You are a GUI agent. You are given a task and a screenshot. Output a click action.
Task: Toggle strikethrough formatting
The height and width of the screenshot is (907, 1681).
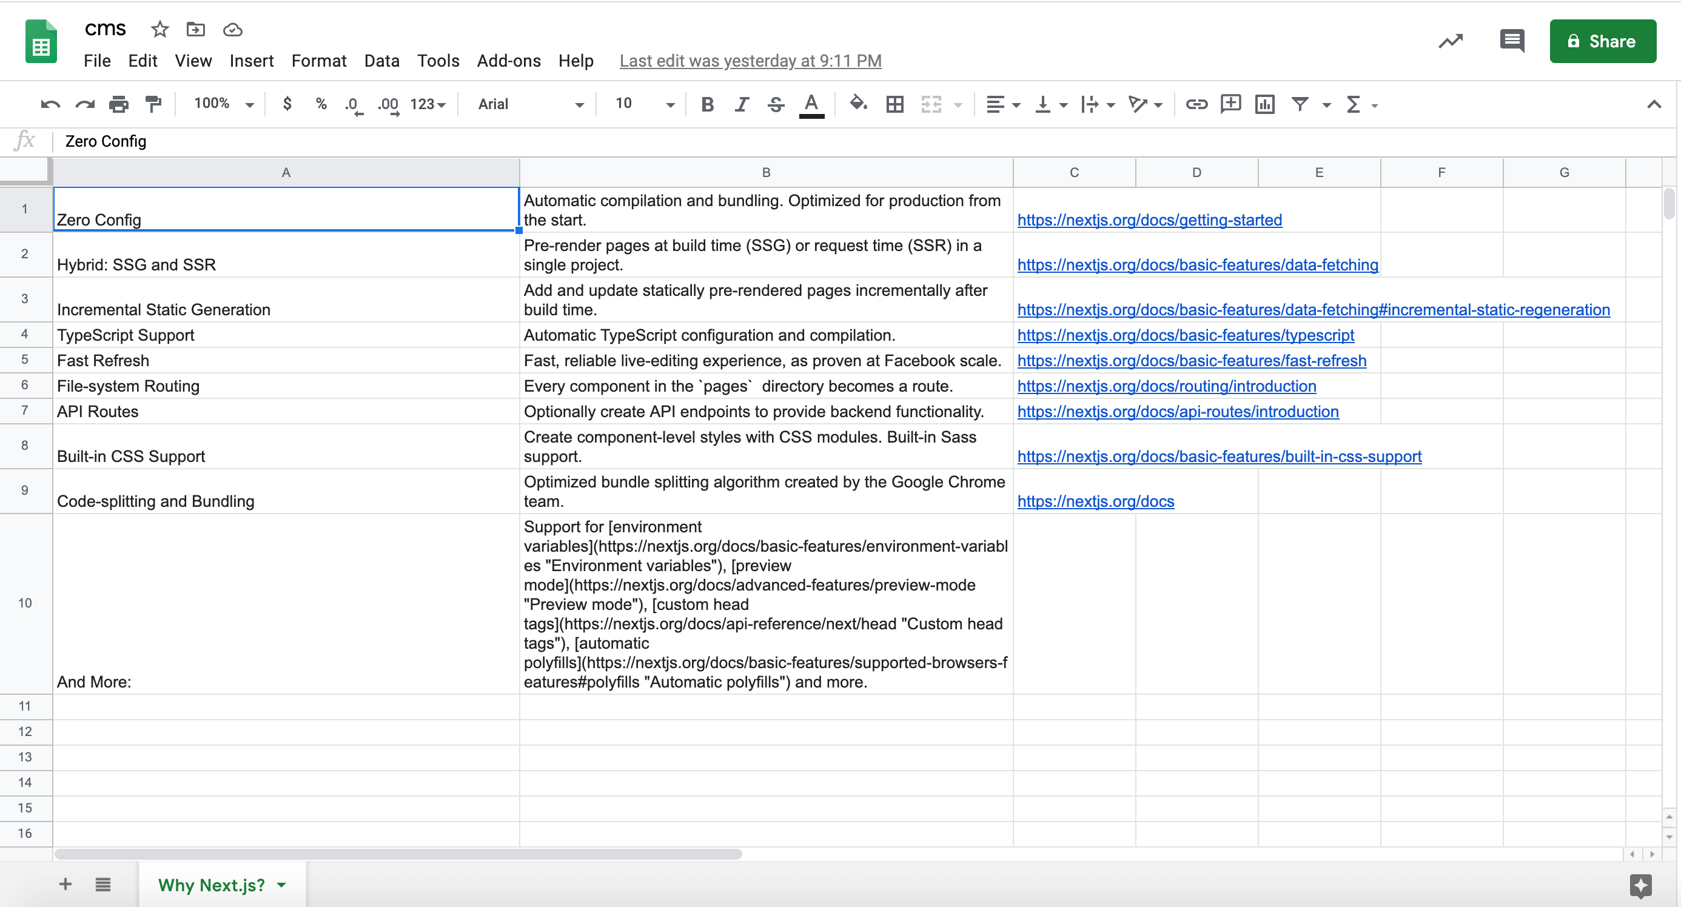tap(776, 104)
